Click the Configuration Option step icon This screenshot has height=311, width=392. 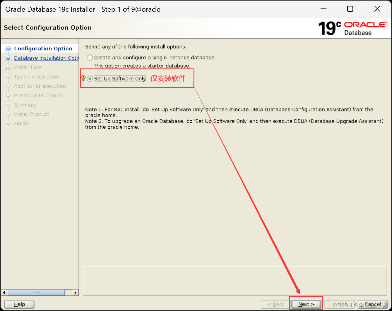coord(8,49)
